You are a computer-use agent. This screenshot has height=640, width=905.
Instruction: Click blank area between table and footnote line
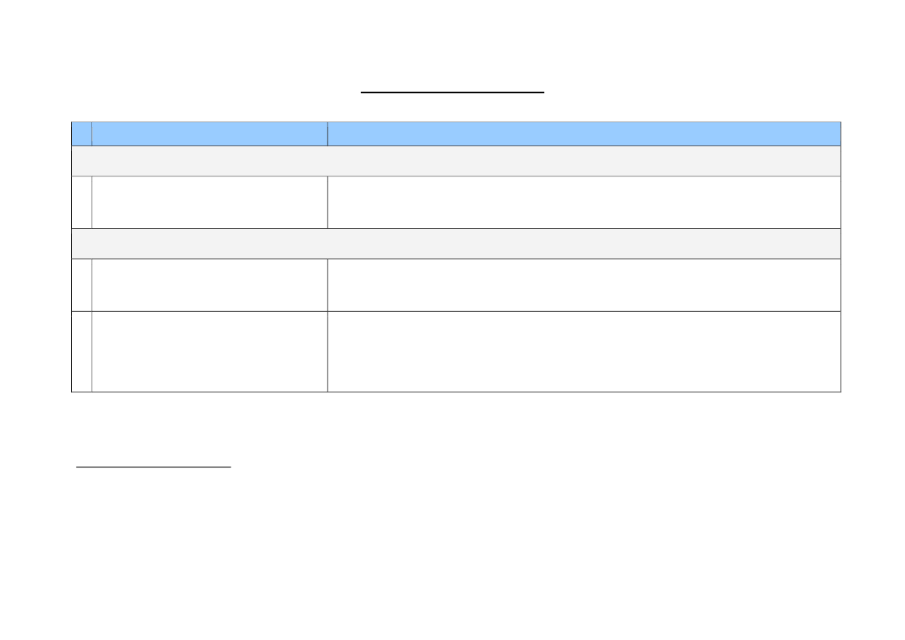click(x=452, y=428)
